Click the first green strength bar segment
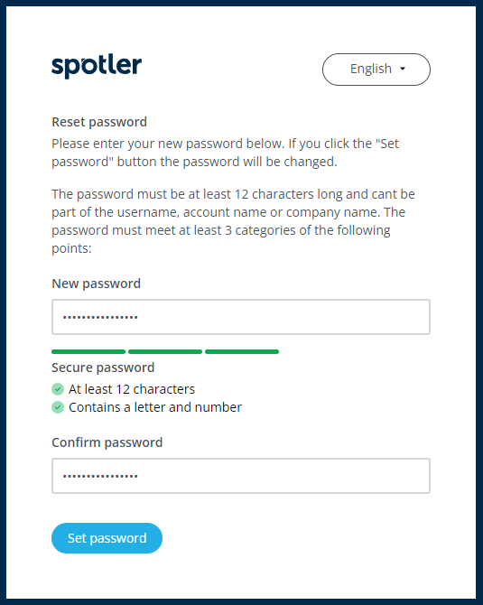Image resolution: width=483 pixels, height=605 pixels. pos(88,351)
